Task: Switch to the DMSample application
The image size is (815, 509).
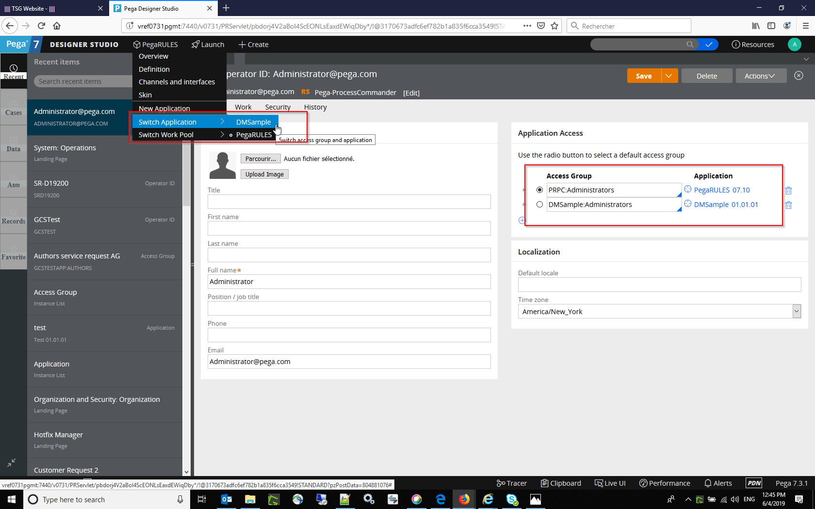Action: click(253, 122)
